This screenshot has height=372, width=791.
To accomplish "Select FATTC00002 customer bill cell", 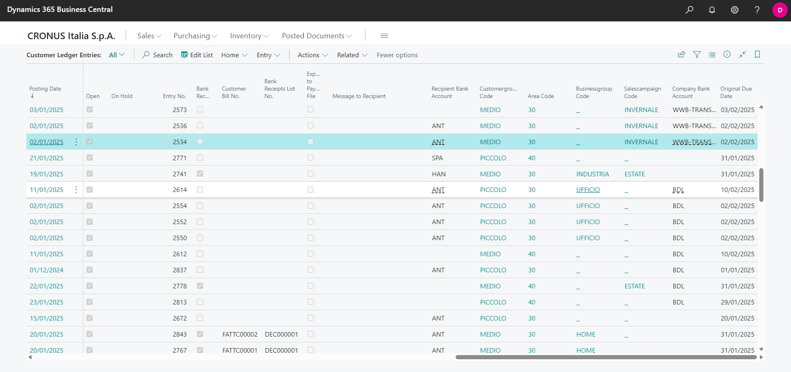I will coord(240,335).
